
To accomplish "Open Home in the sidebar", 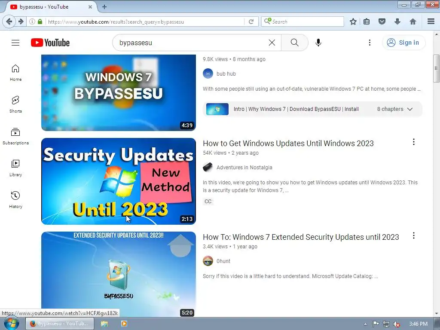I will (x=15, y=73).
